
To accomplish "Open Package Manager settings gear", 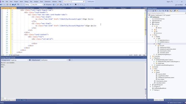I will pyautogui.click(x=30, y=60).
